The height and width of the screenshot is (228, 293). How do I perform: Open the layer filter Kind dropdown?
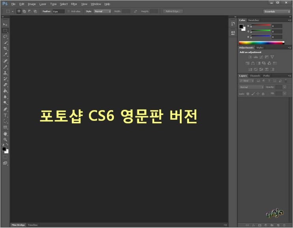click(x=246, y=81)
